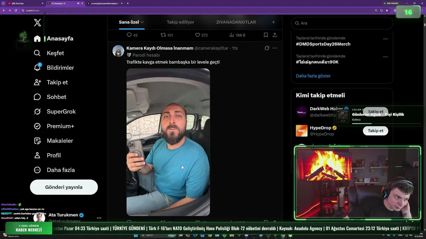This screenshot has width=426, height=239.
Task: Open Windows Start menu
Action: click(x=136, y=236)
